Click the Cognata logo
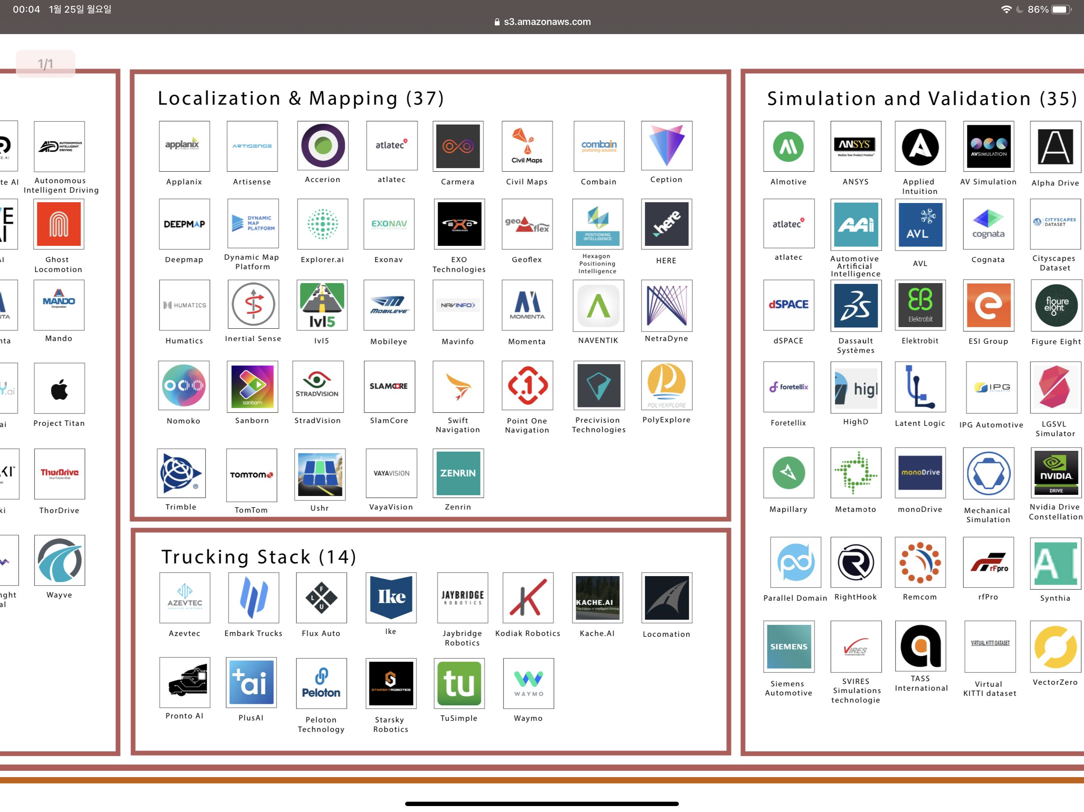Image resolution: width=1084 pixels, height=812 pixels. pyautogui.click(x=988, y=224)
